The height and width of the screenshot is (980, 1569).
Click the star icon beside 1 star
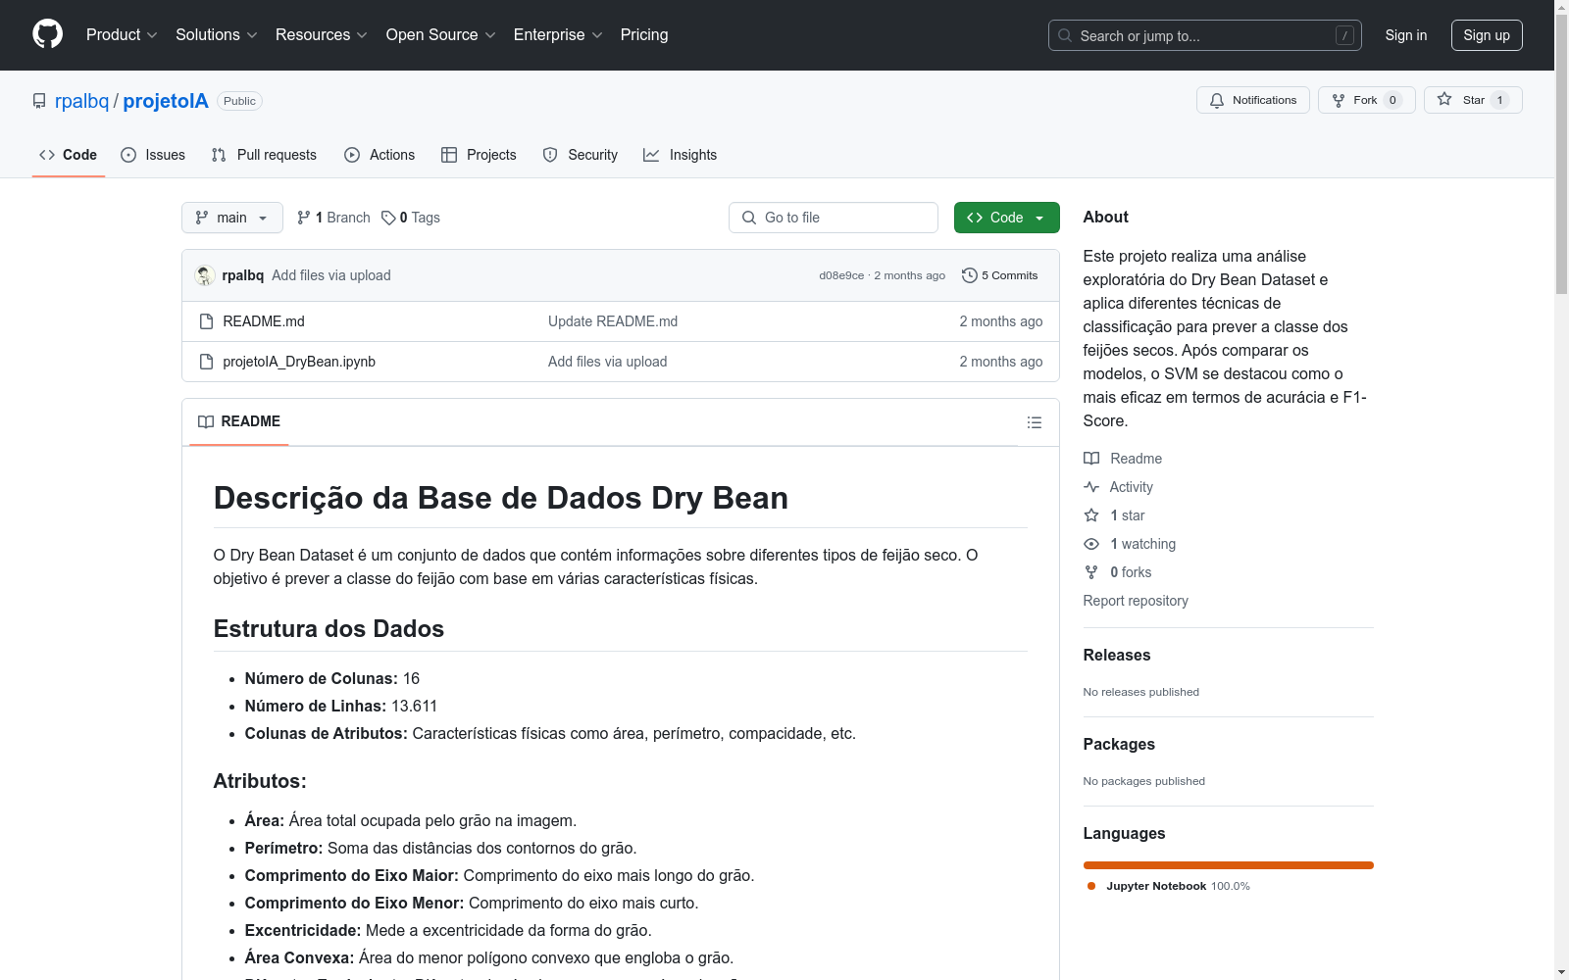(1091, 515)
